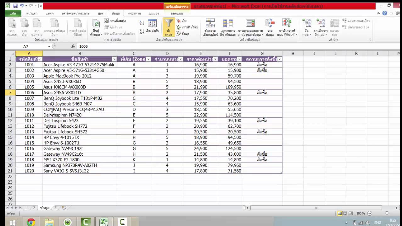Open filter dropdown on column G order status
This screenshot has width=402, height=226.
[279, 59]
